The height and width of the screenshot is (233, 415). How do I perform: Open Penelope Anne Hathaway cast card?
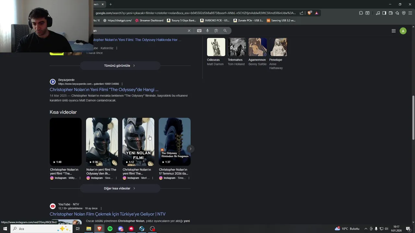(x=278, y=54)
